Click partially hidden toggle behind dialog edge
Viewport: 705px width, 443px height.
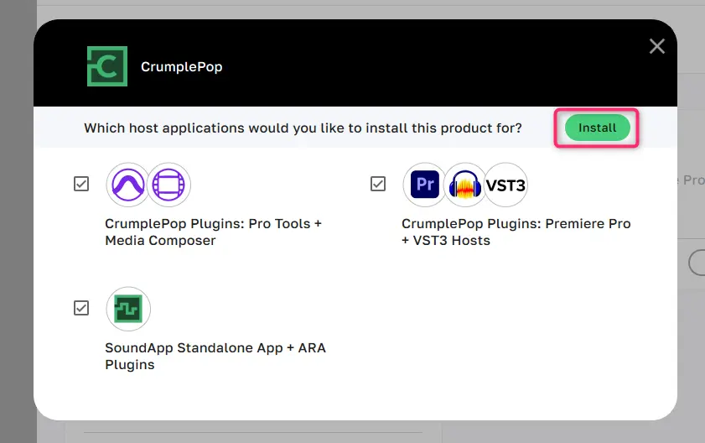(697, 263)
